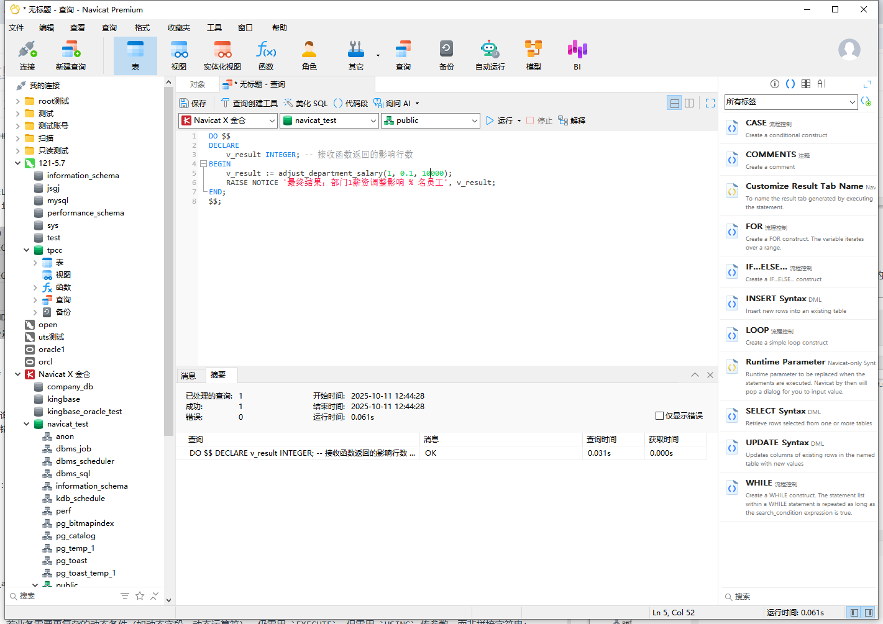Screen dimensions: 883x624
Task: Expand the 询问 AI dropdown arrow
Action: [417, 104]
